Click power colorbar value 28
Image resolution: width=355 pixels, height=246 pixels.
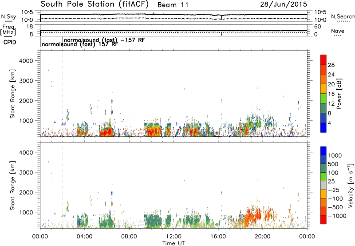331,65
